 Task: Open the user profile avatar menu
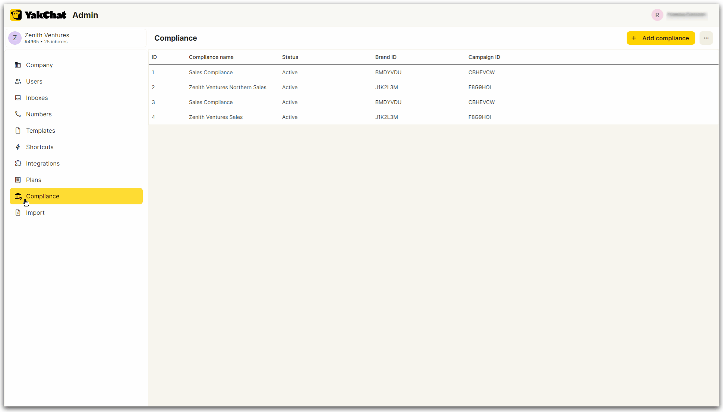(657, 15)
